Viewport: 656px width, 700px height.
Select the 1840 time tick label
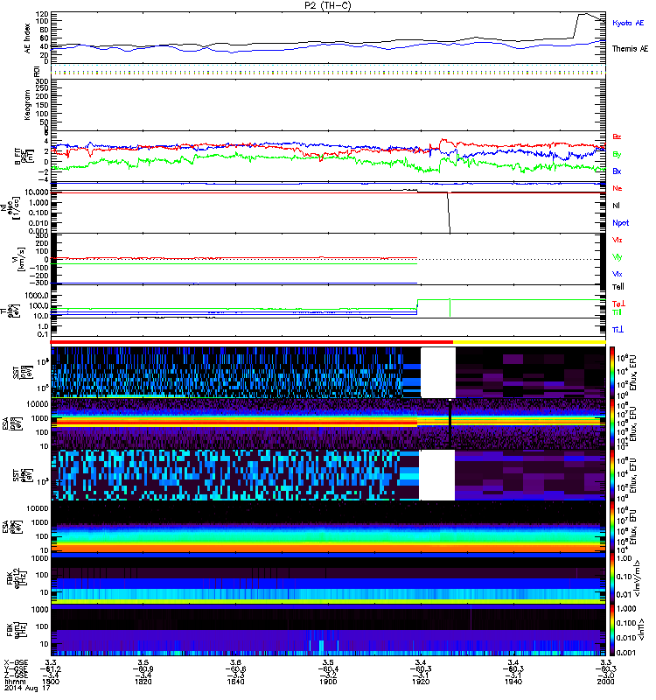[235, 682]
